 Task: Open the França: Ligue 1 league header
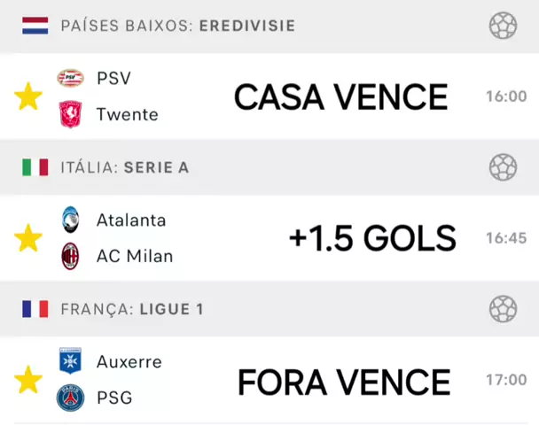click(132, 309)
